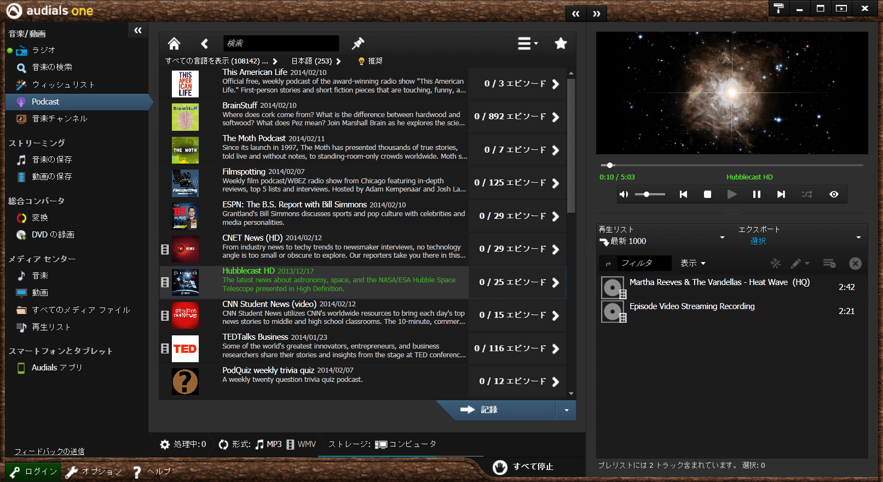Click the playback seek bar
The width and height of the screenshot is (883, 482).
point(732,165)
